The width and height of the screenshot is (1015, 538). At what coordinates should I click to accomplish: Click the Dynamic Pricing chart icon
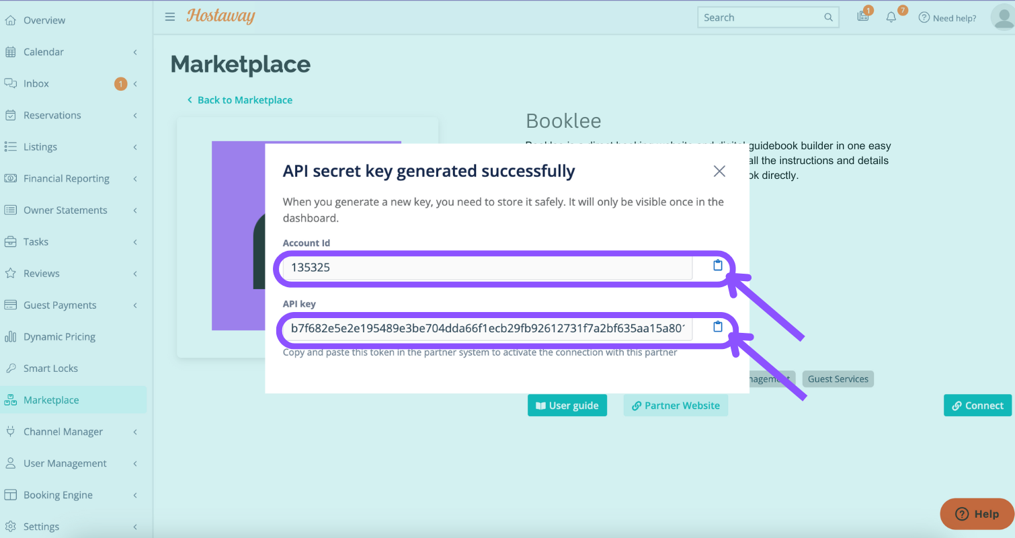10,336
